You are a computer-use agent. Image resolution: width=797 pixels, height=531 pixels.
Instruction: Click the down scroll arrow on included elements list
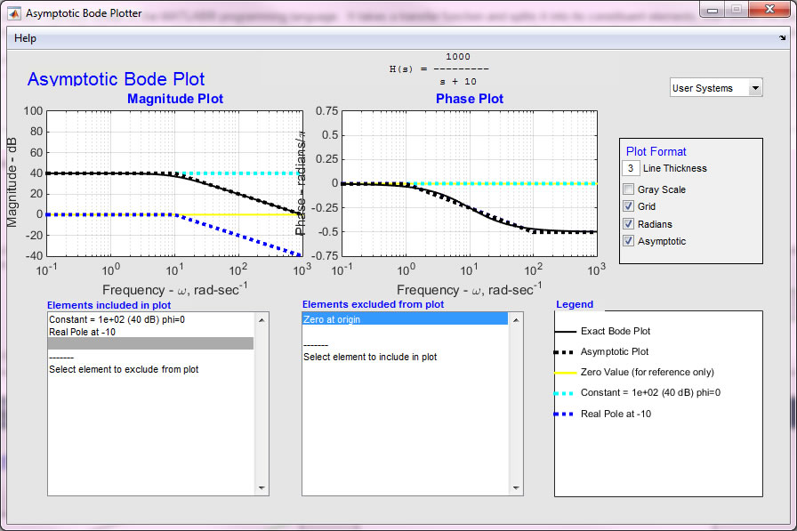point(262,487)
